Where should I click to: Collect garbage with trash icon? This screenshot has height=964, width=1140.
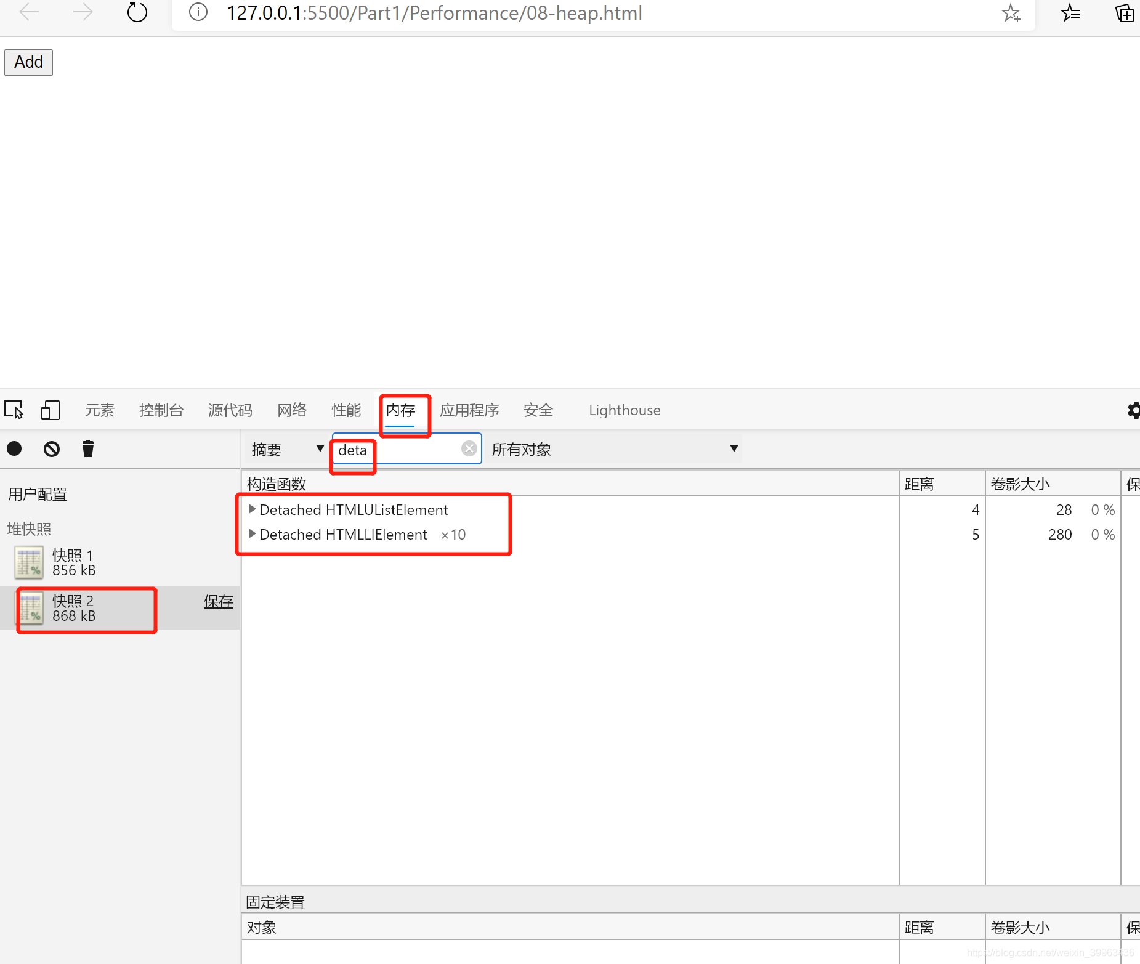(x=88, y=448)
